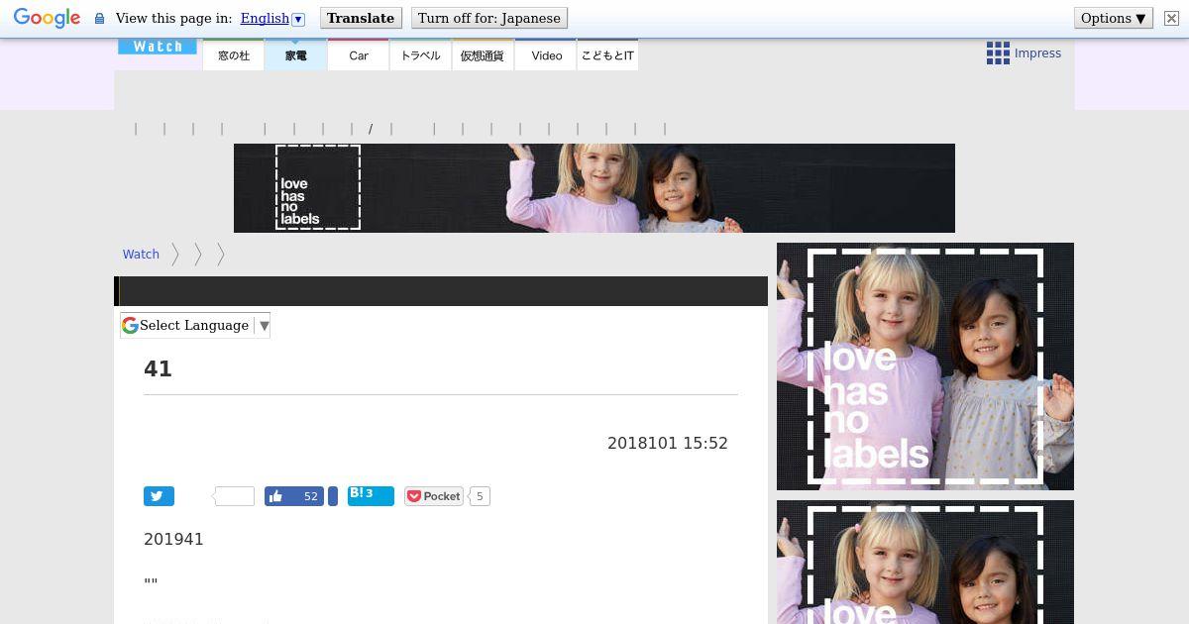Image resolution: width=1189 pixels, height=624 pixels.
Task: View the Pocket count of 5
Action: click(x=480, y=496)
